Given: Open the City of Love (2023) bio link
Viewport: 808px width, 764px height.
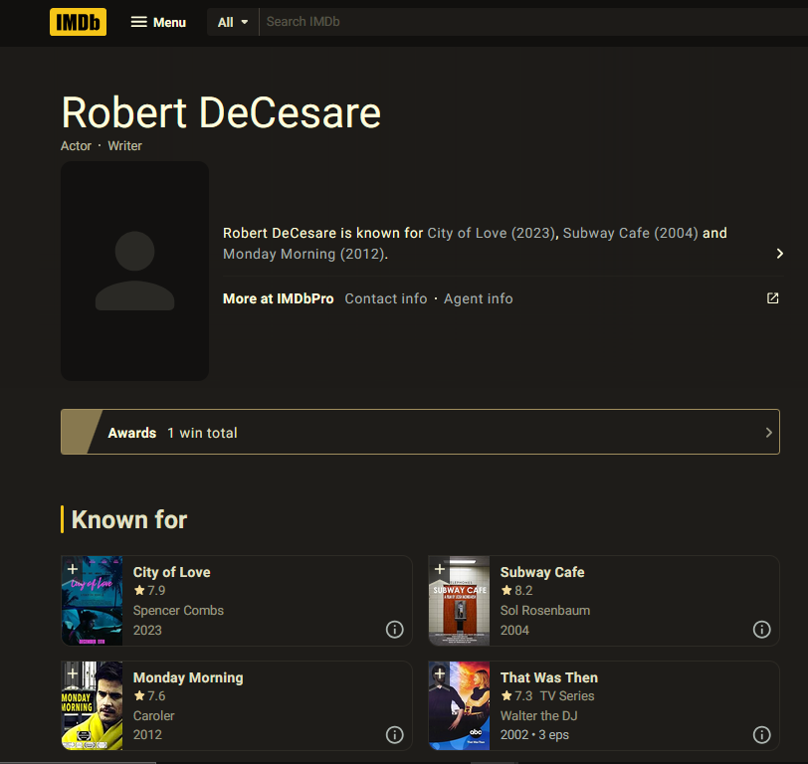Looking at the screenshot, I should (492, 233).
